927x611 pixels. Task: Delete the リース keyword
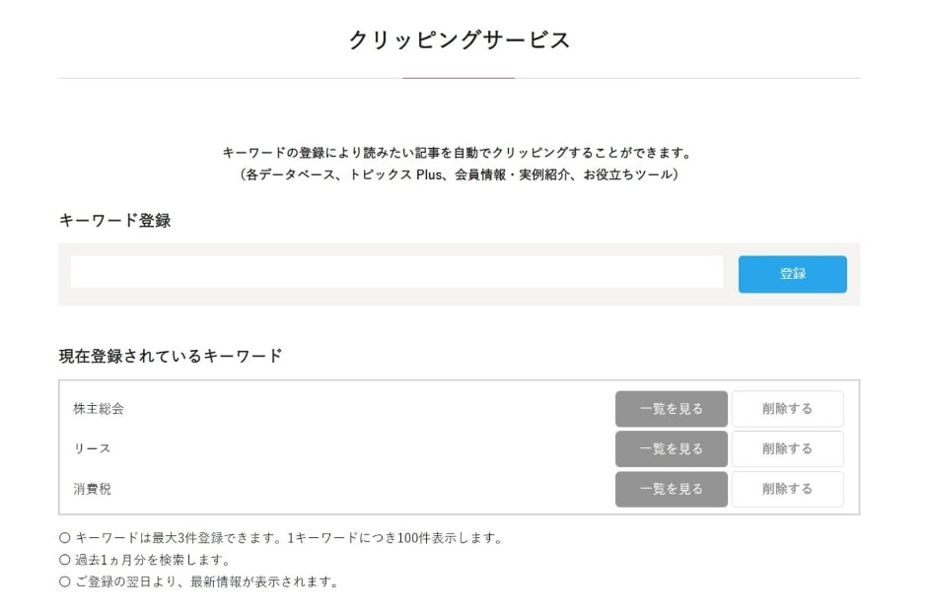[x=788, y=449]
